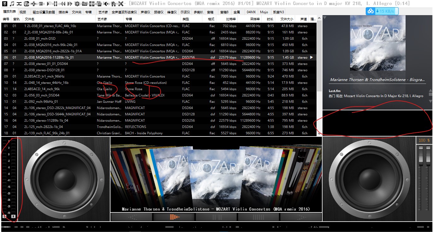The width and height of the screenshot is (433, 232).
Task: Open the 频谱仪 tab
Action: [x=158, y=12]
